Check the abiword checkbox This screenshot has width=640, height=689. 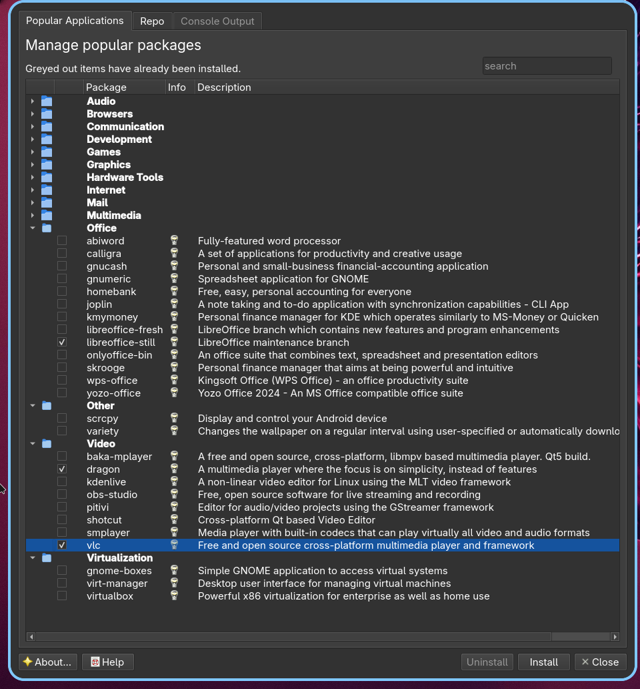(x=62, y=240)
